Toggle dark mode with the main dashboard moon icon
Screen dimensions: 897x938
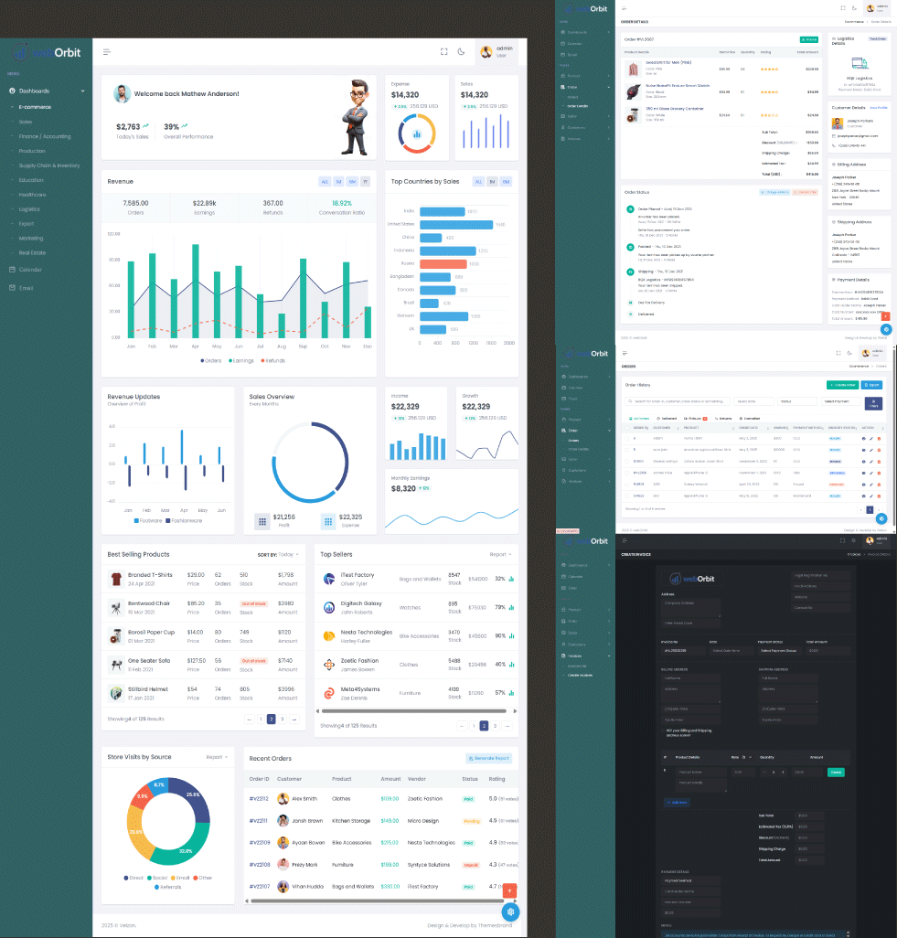[x=462, y=52]
